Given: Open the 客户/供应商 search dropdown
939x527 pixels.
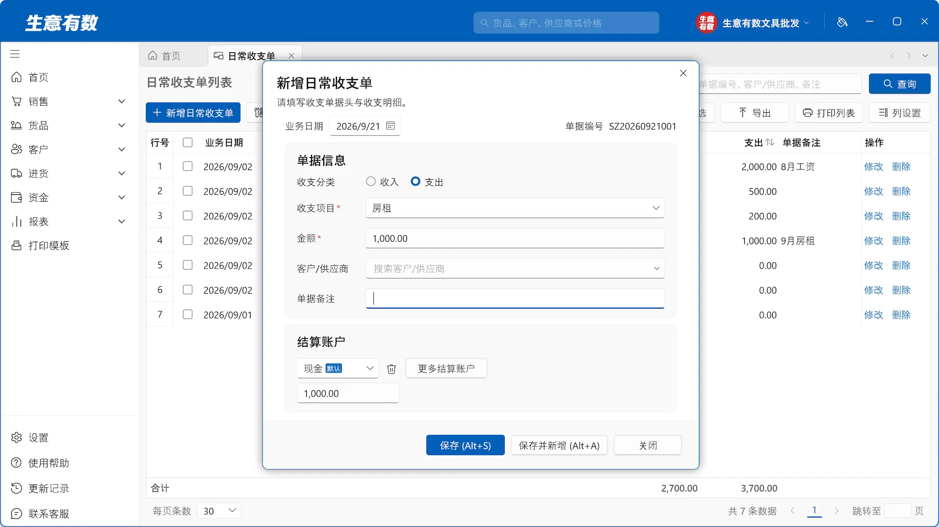Looking at the screenshot, I should pyautogui.click(x=515, y=269).
